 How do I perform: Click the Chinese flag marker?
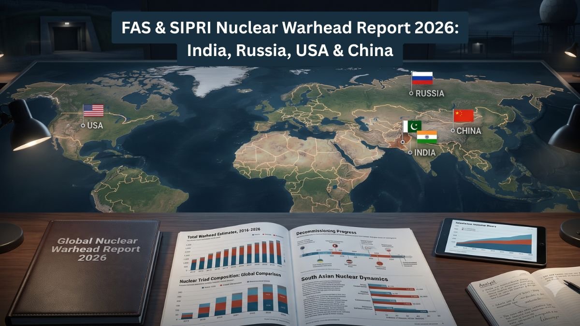coord(463,116)
